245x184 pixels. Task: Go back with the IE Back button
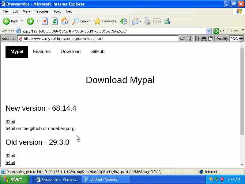10,21
